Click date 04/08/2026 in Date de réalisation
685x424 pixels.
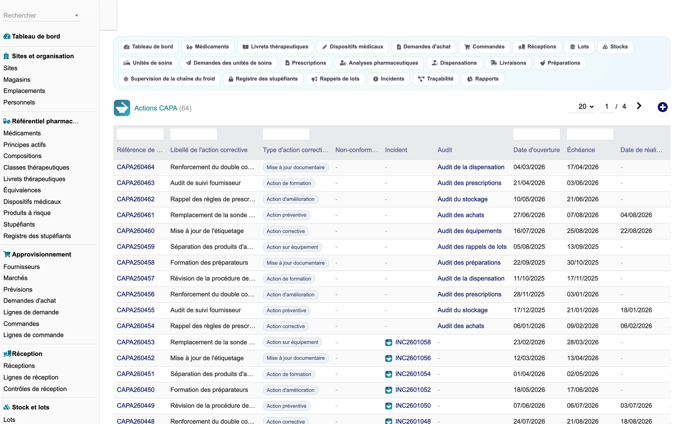click(x=636, y=215)
